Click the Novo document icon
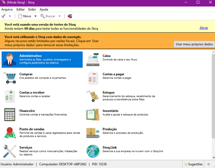Viewport: 215px width, 168px height. [x=20, y=16]
